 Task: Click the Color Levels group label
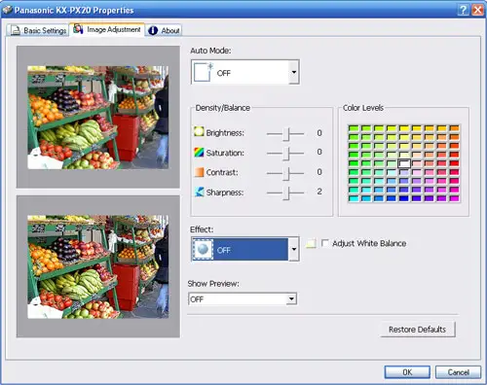[x=363, y=108]
